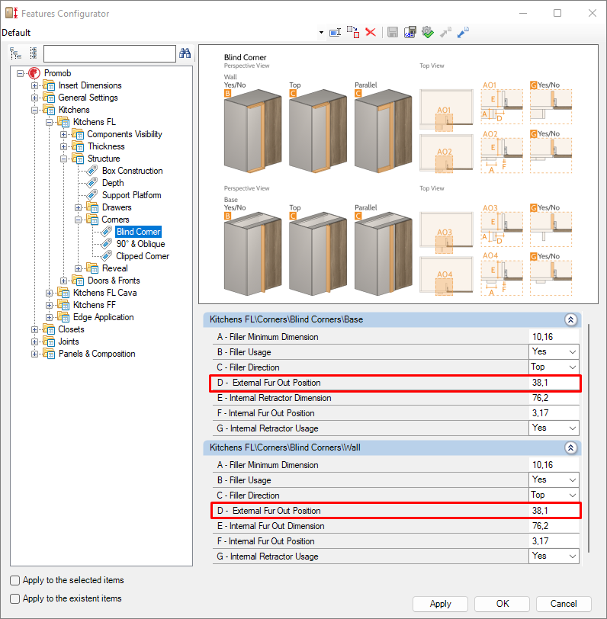Screen dimensions: 607x619
Task: Click Base 'D - External Fur Out Position' value
Action: 554,383
